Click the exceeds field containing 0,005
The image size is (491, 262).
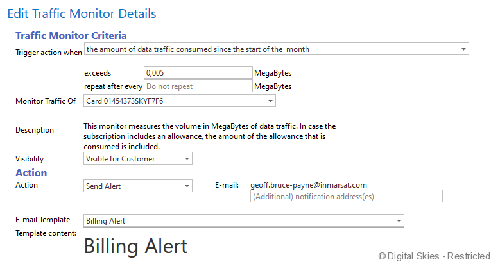(x=198, y=73)
